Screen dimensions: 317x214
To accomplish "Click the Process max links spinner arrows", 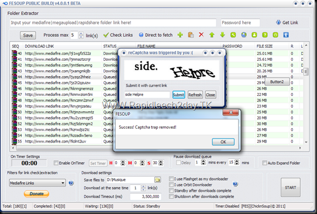I will pos(81,35).
